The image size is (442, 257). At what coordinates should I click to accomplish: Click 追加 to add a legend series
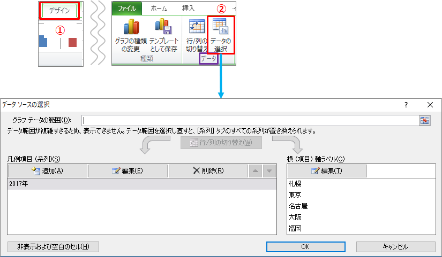coord(47,171)
